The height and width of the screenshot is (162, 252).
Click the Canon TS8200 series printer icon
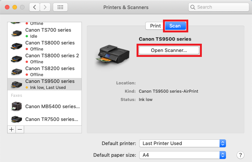[x=17, y=71]
